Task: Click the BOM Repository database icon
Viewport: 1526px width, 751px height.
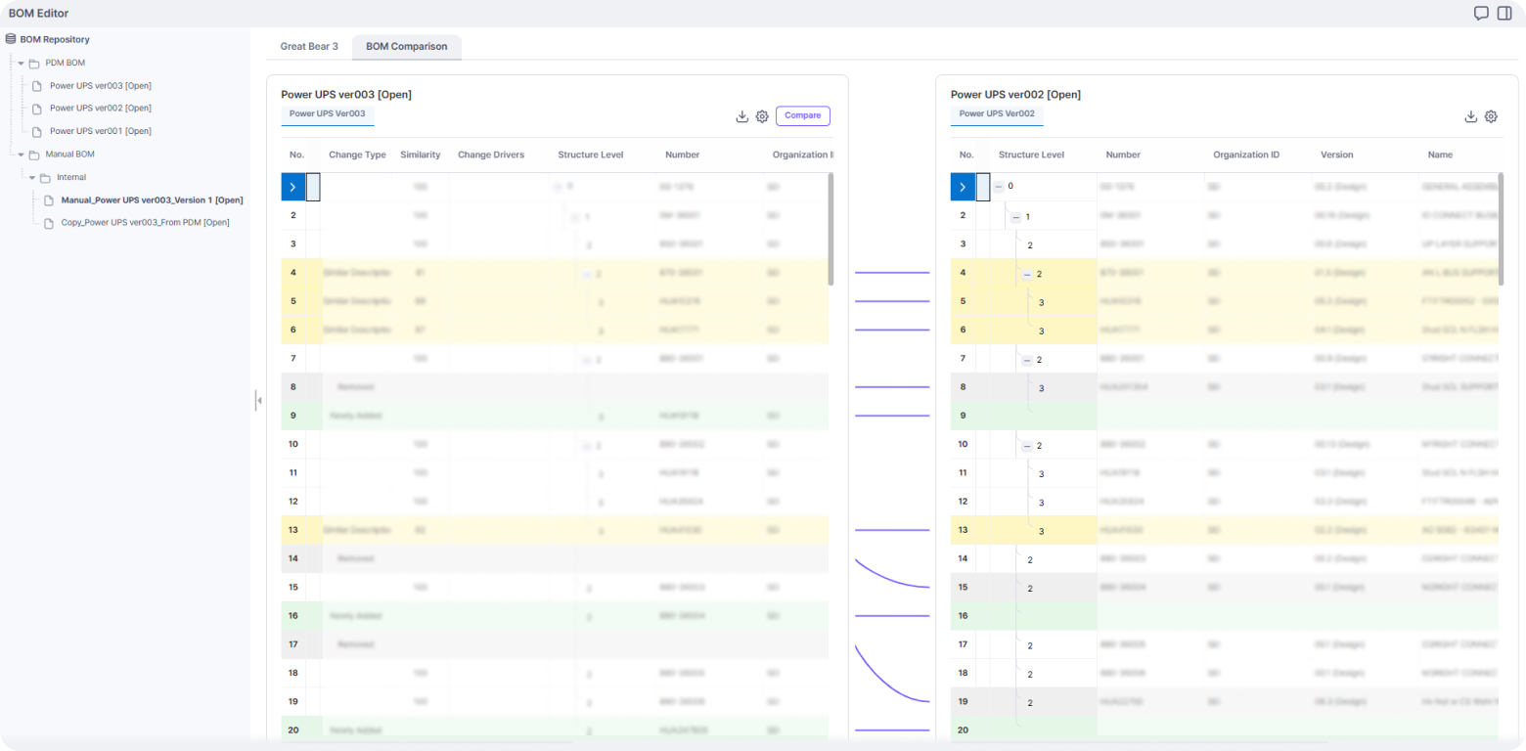Action: [x=11, y=39]
